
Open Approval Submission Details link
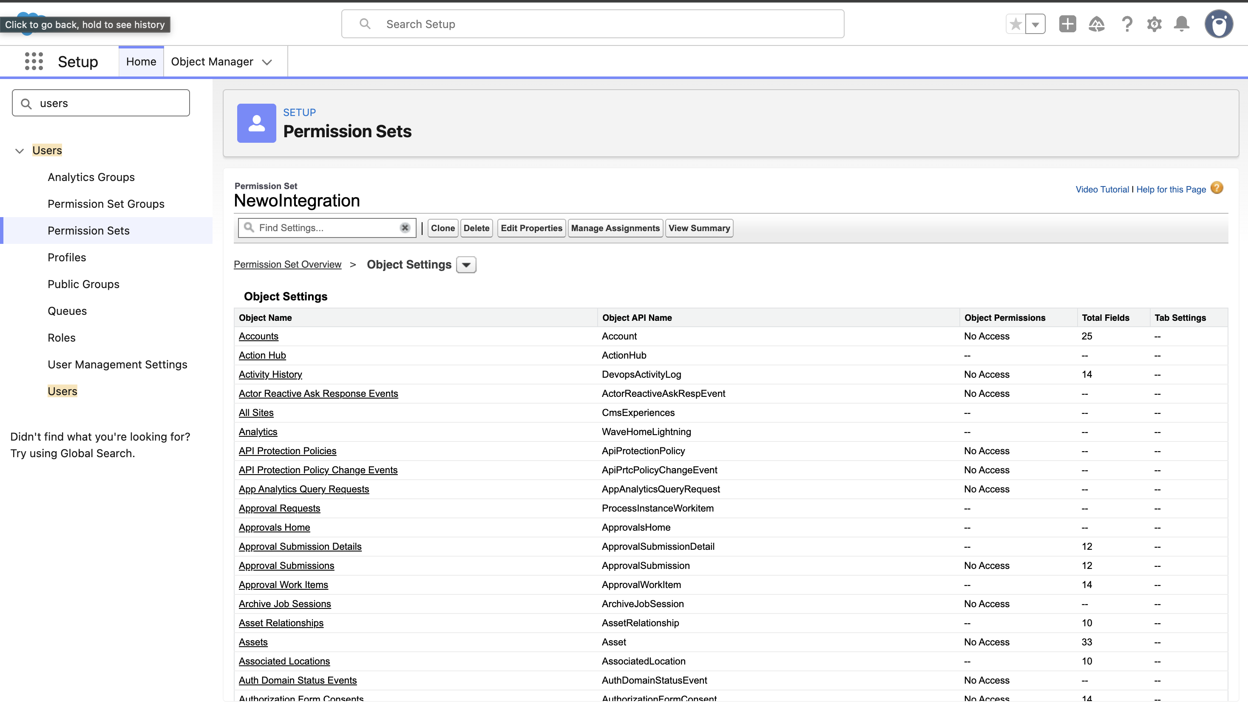(x=300, y=546)
